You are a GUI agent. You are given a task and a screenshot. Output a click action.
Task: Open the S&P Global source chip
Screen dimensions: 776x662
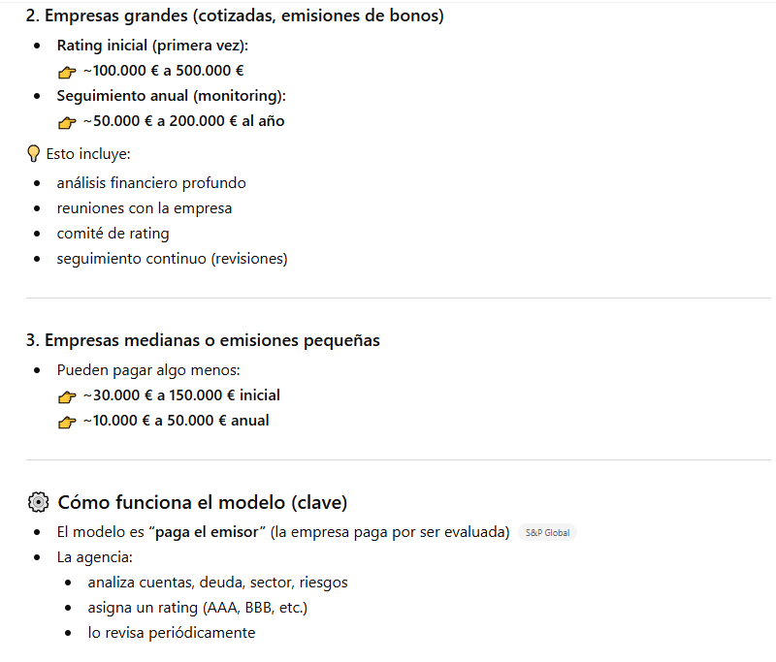pyautogui.click(x=547, y=532)
